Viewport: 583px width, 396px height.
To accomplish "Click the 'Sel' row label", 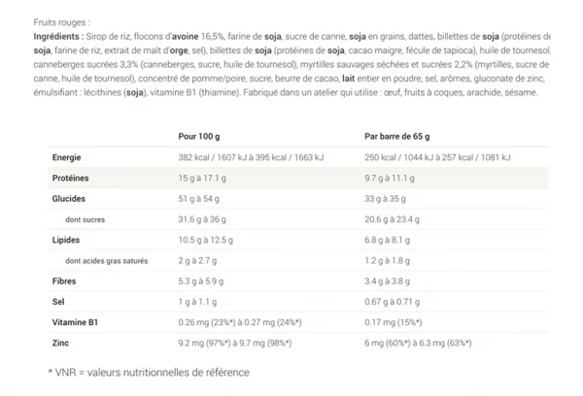I will [x=56, y=302].
